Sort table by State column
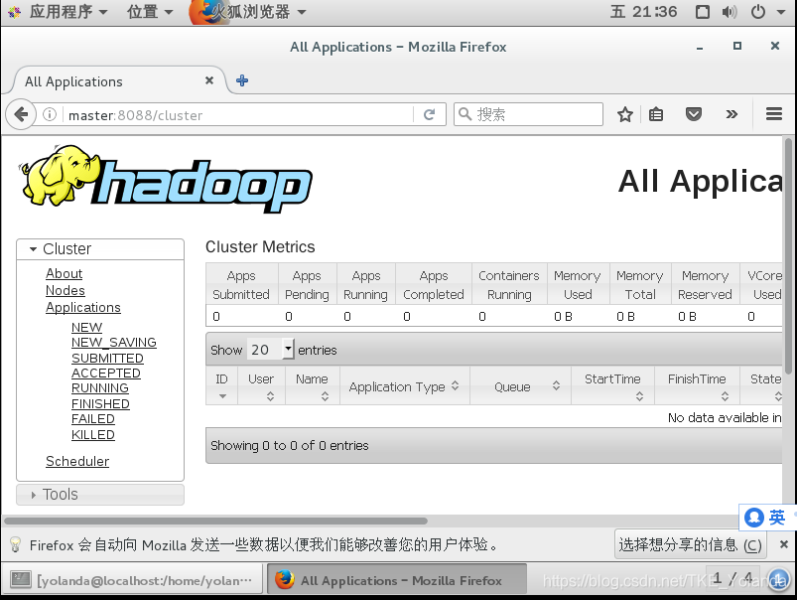797x600 pixels. coord(778,396)
